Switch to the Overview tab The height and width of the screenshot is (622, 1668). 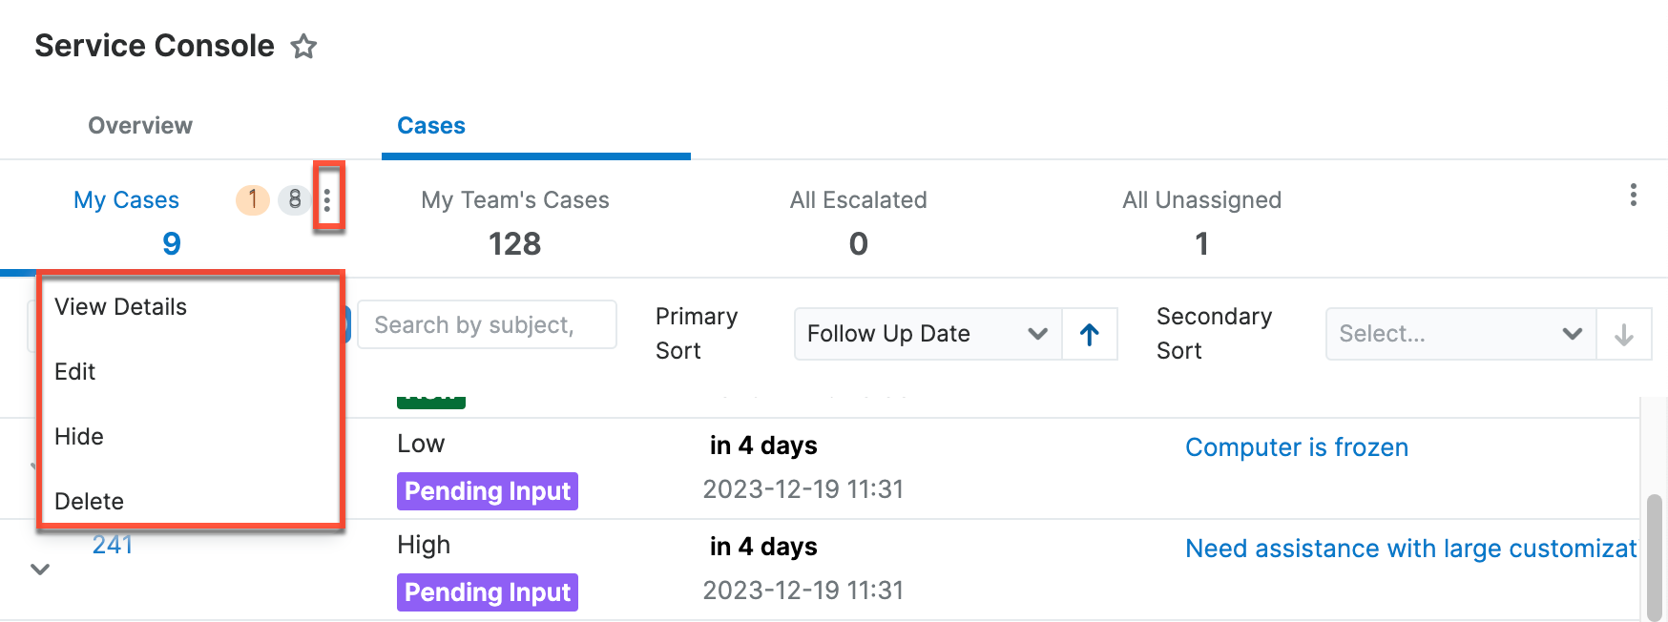pos(140,126)
